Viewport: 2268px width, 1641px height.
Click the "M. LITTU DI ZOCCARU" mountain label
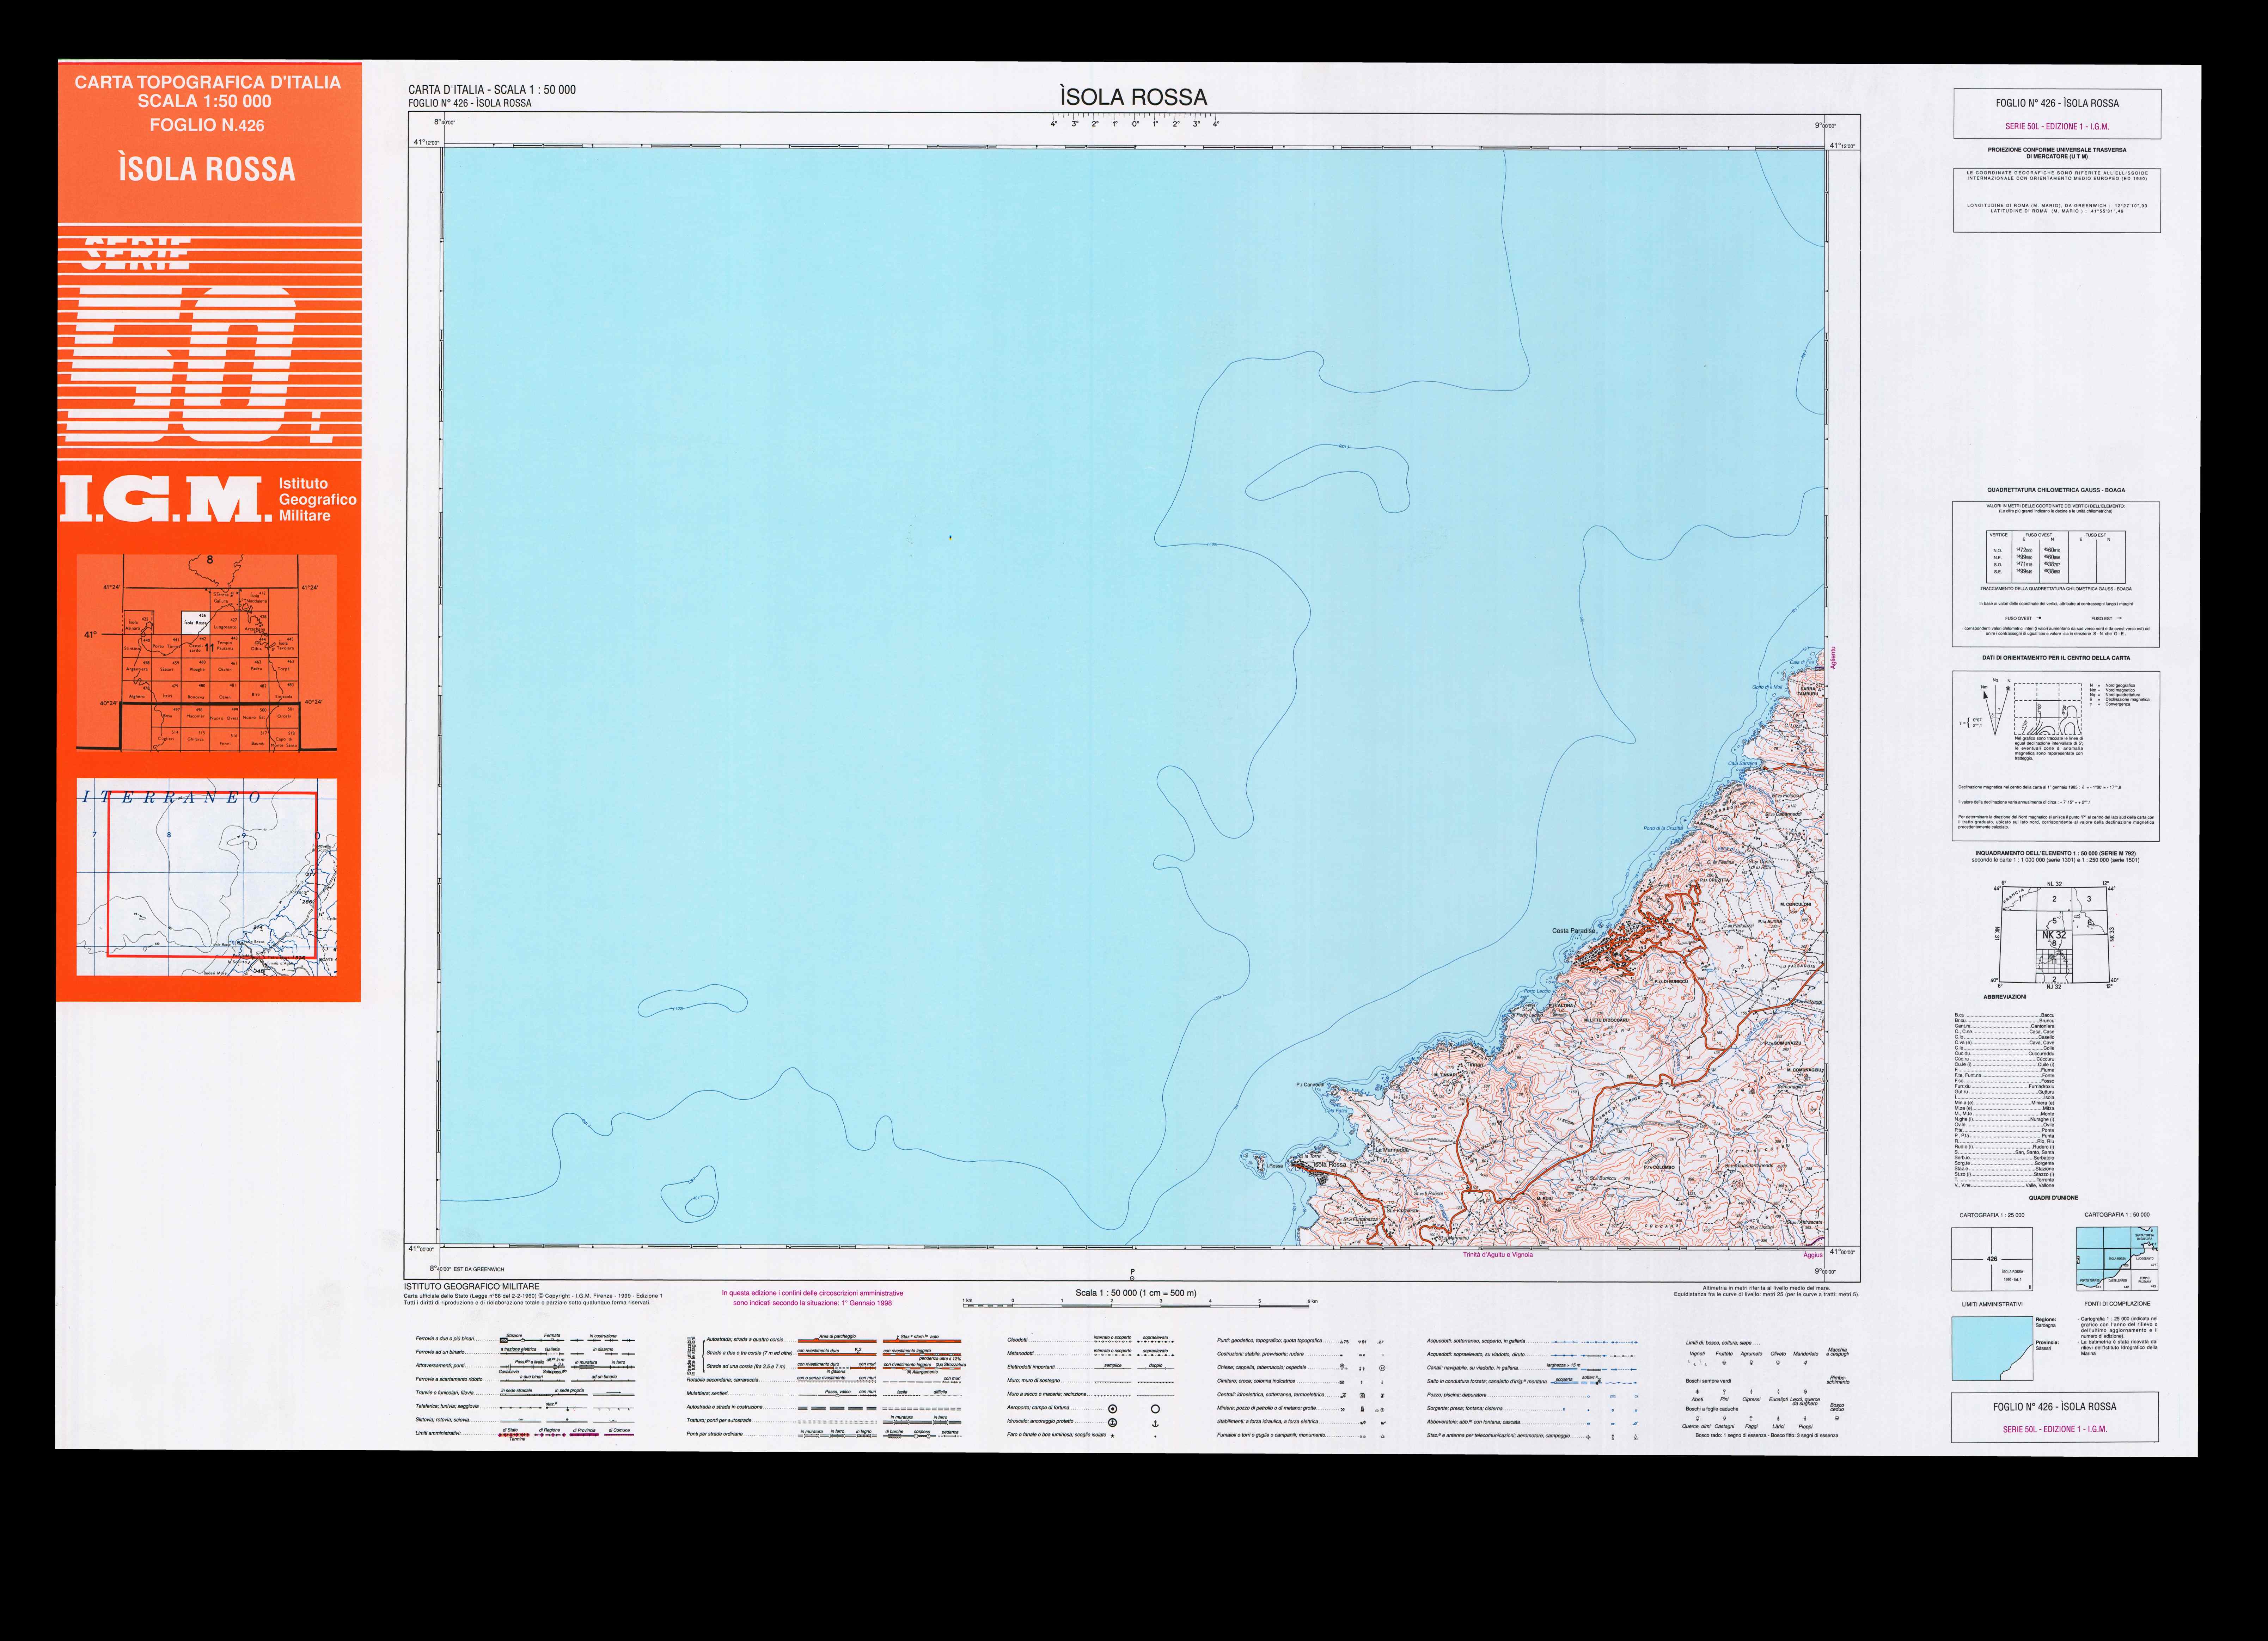point(1606,1020)
